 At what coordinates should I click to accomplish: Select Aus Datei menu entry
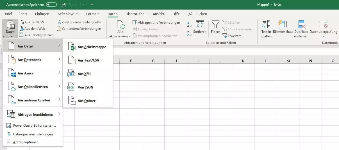[x=33, y=46]
